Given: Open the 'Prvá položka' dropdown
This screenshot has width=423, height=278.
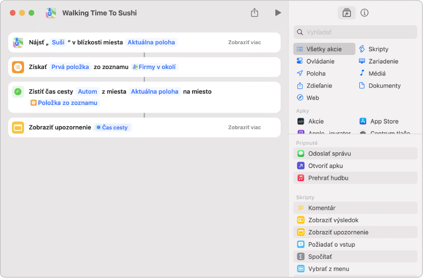Looking at the screenshot, I should pos(70,67).
